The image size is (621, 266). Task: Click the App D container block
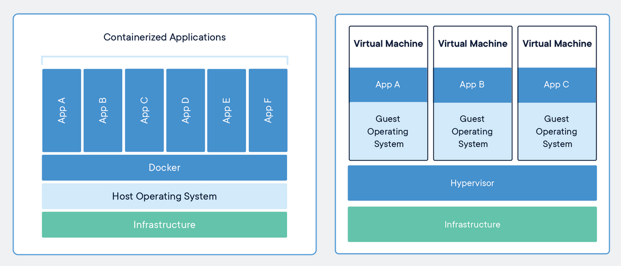[186, 110]
